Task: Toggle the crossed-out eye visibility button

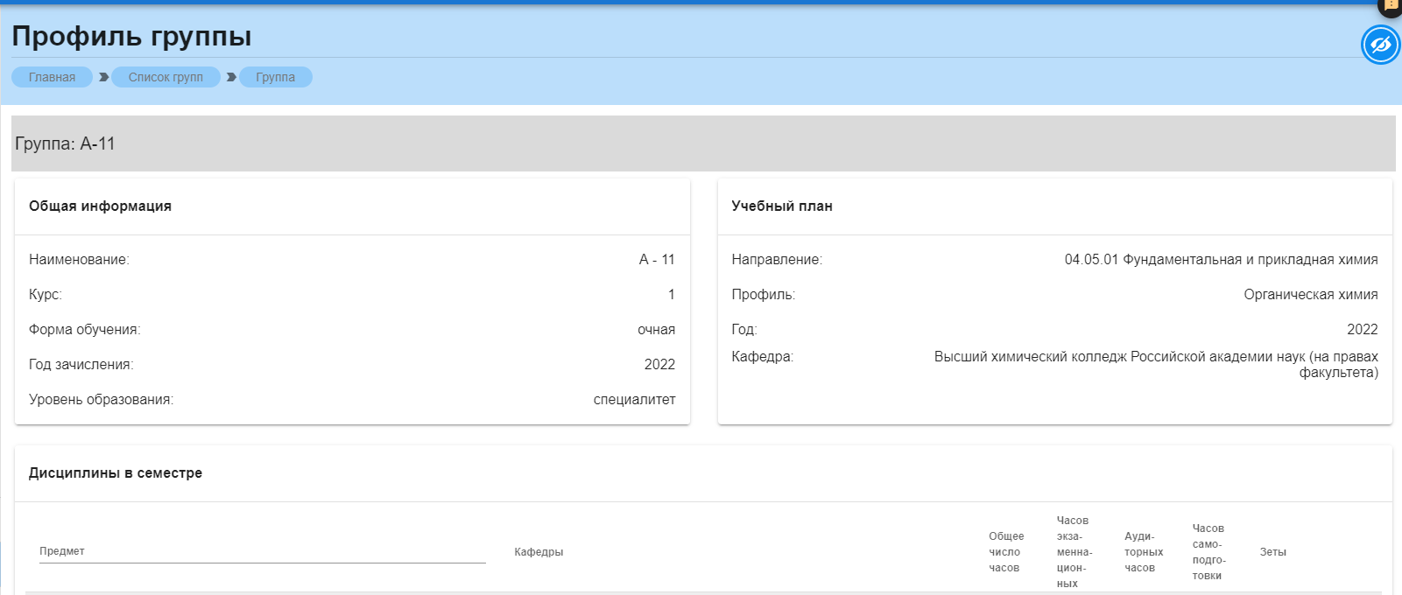Action: coord(1380,45)
